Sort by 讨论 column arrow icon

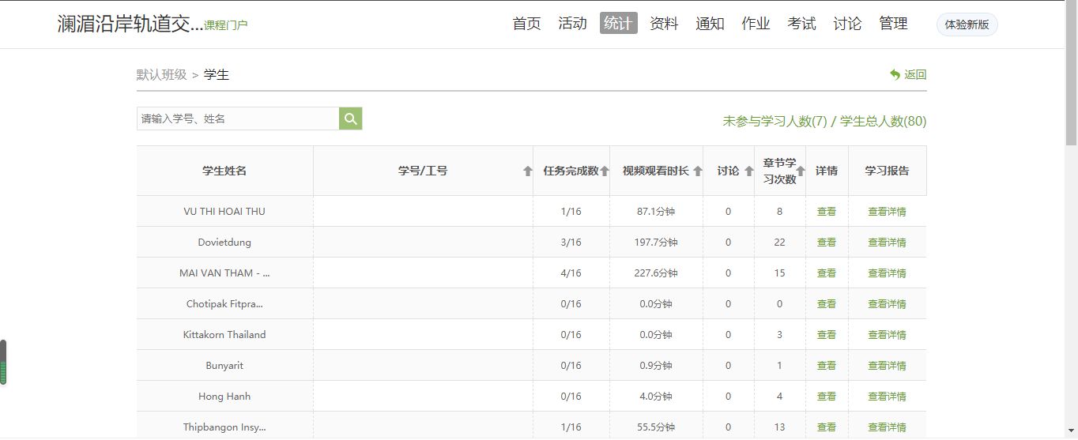(748, 171)
